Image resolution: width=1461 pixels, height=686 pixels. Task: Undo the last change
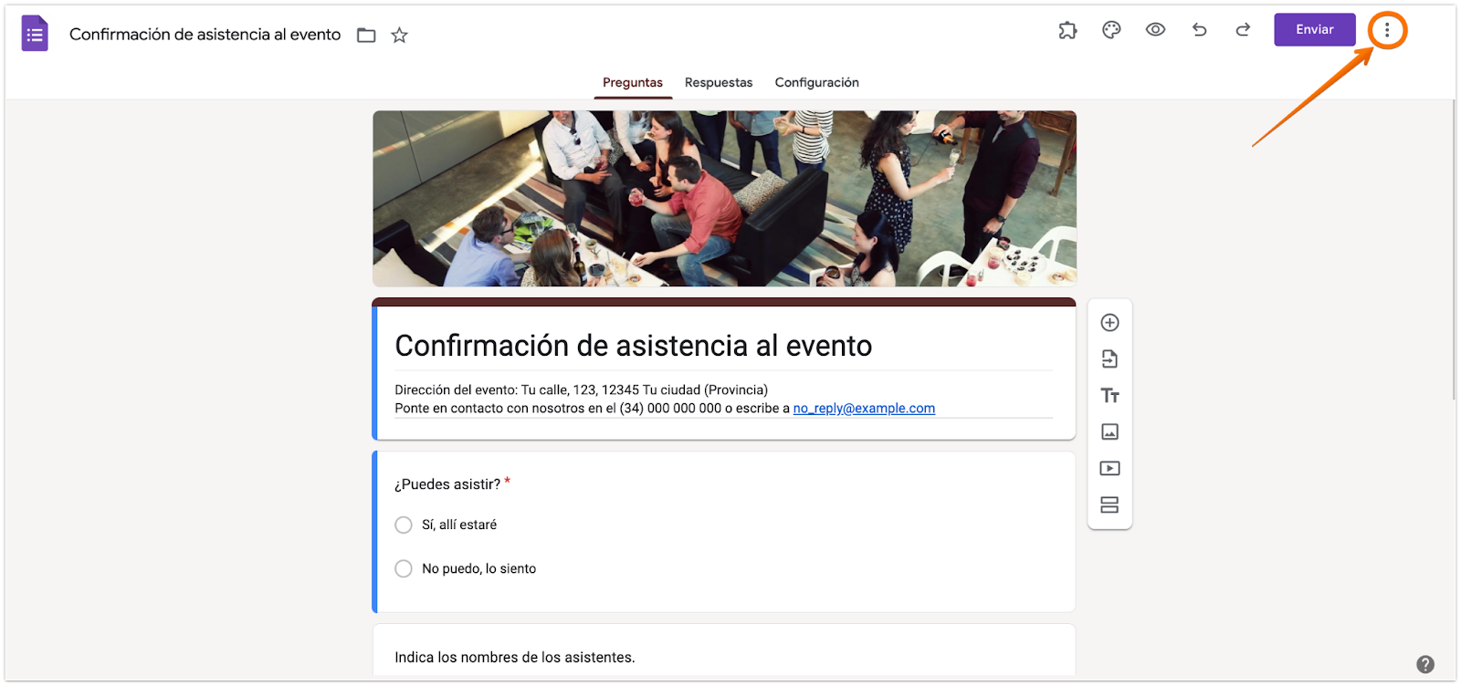pyautogui.click(x=1200, y=30)
